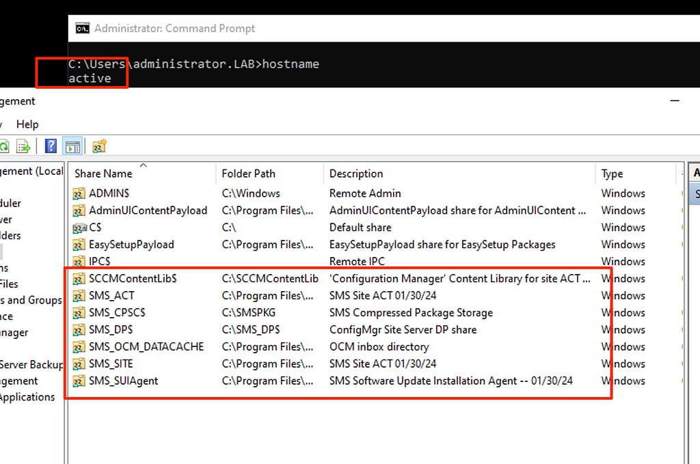Select the C$ share name
700x464 pixels.
(95, 228)
